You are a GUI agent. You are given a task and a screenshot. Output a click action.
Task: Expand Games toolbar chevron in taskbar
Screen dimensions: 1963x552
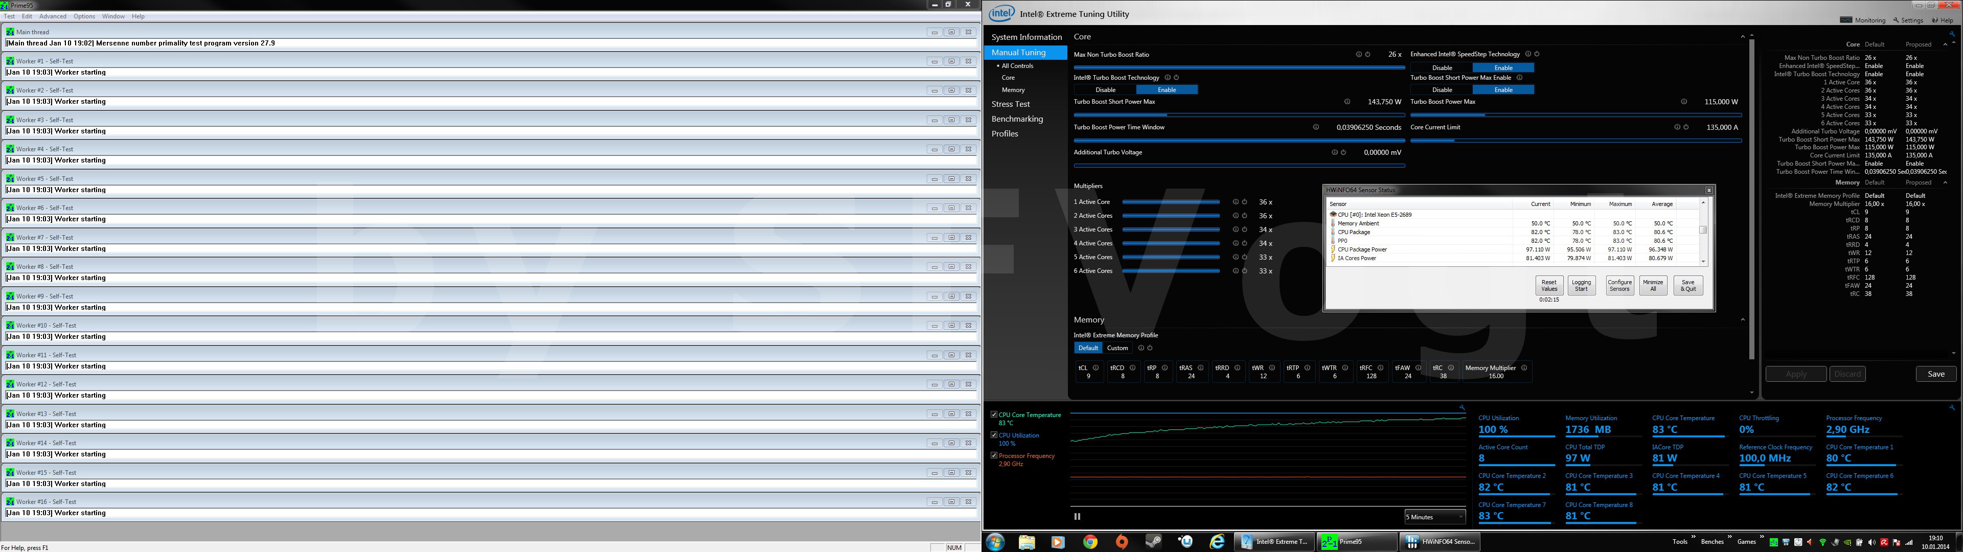click(1762, 538)
